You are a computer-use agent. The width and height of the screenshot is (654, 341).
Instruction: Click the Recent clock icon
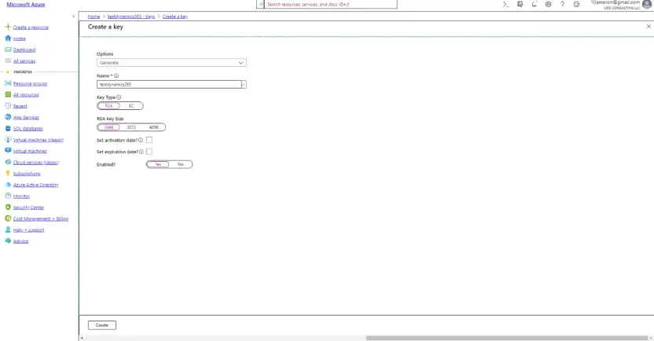[x=8, y=105]
